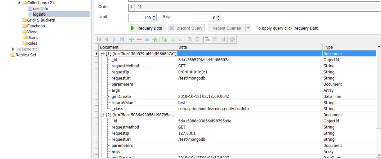The width and height of the screenshot is (381, 159).
Task: Open the GridFS Buckets folder
Action: coord(38,20)
